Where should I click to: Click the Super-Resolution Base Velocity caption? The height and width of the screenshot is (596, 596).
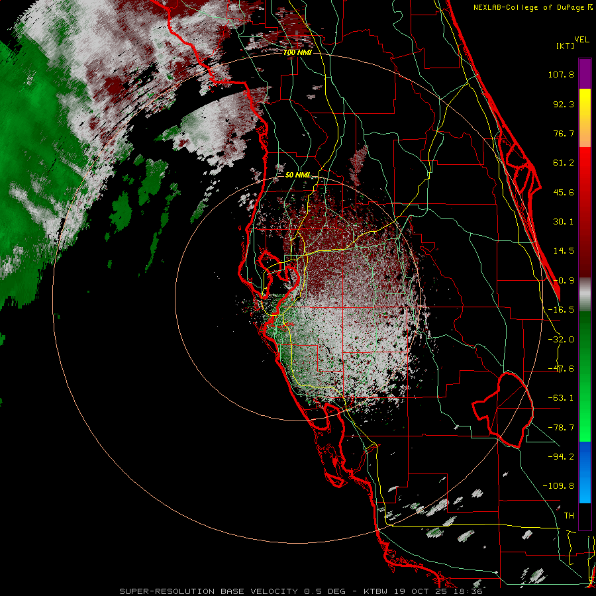301,591
